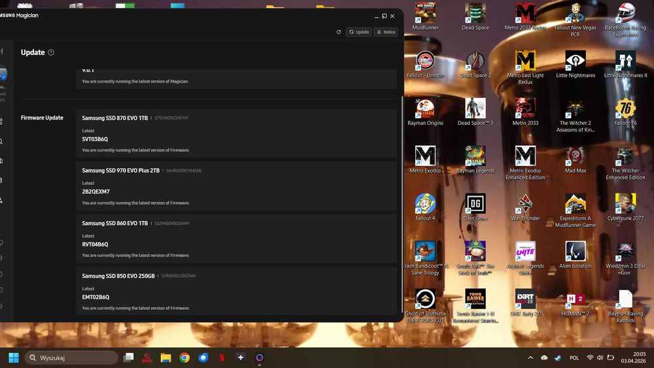Select the RaceRoom Racing Experience icon
Viewport: 654px width, 368px height.
click(625, 20)
